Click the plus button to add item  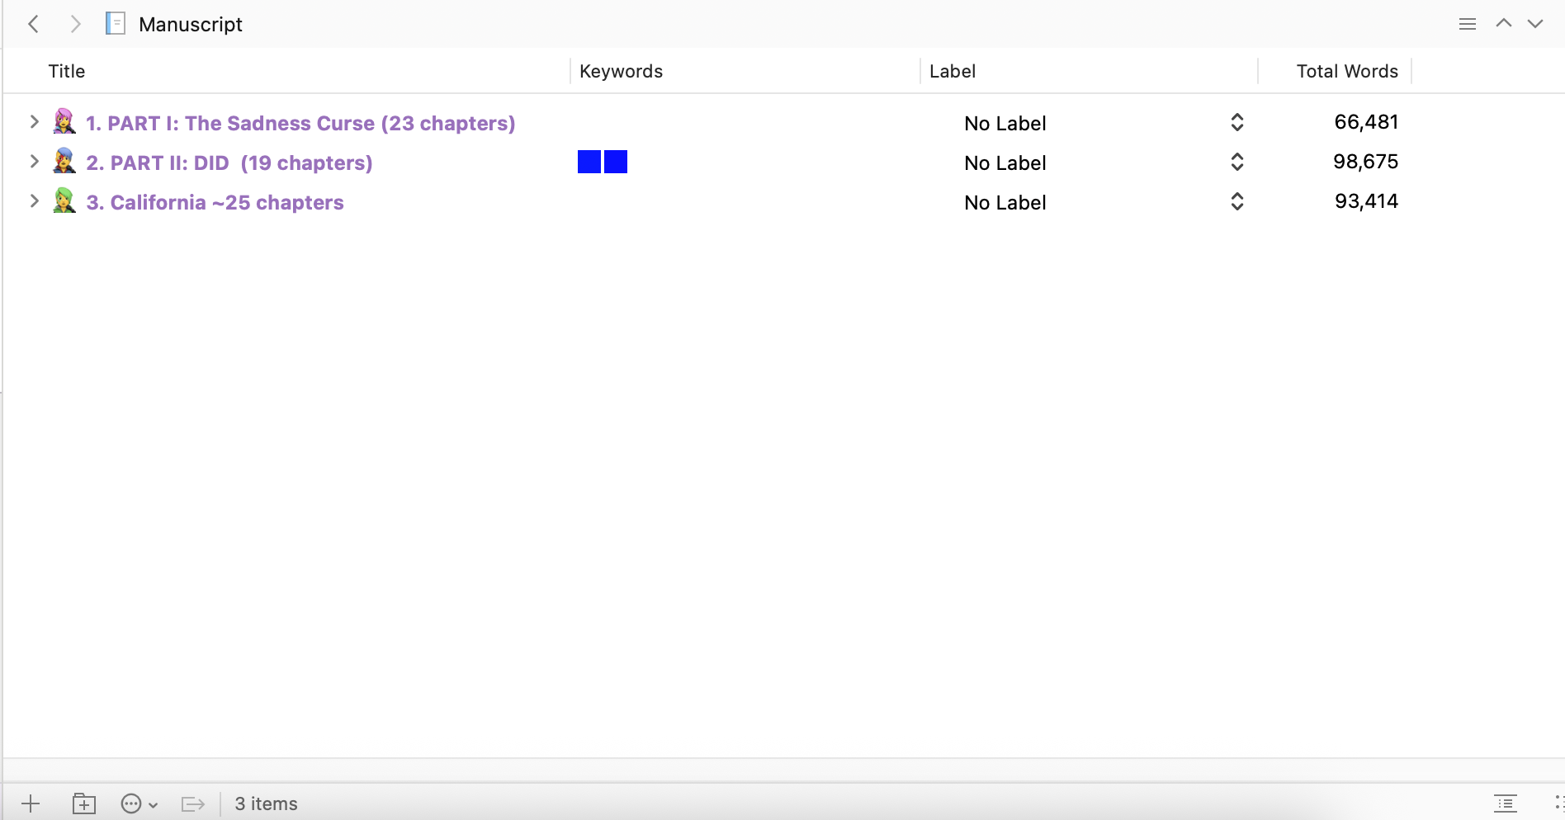pos(31,804)
